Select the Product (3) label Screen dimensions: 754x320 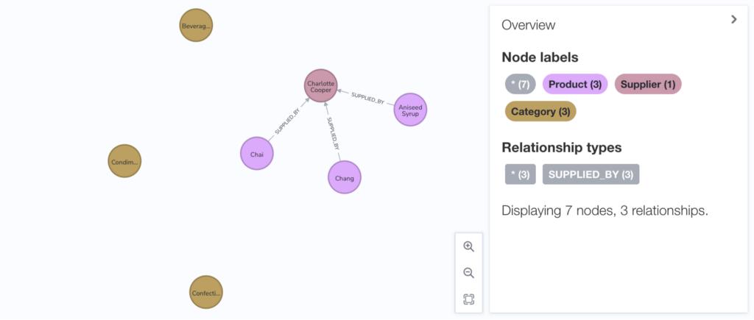point(575,84)
